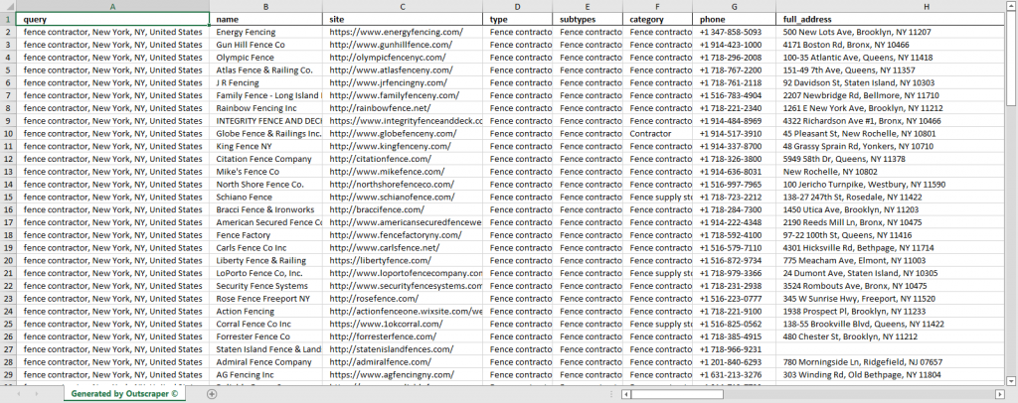Select column A header
1018x403 pixels.
click(x=114, y=6)
